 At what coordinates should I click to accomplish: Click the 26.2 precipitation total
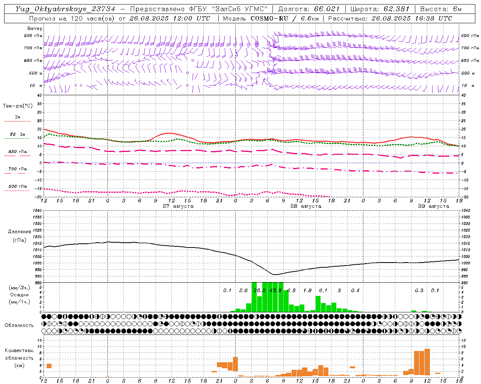tap(259, 290)
